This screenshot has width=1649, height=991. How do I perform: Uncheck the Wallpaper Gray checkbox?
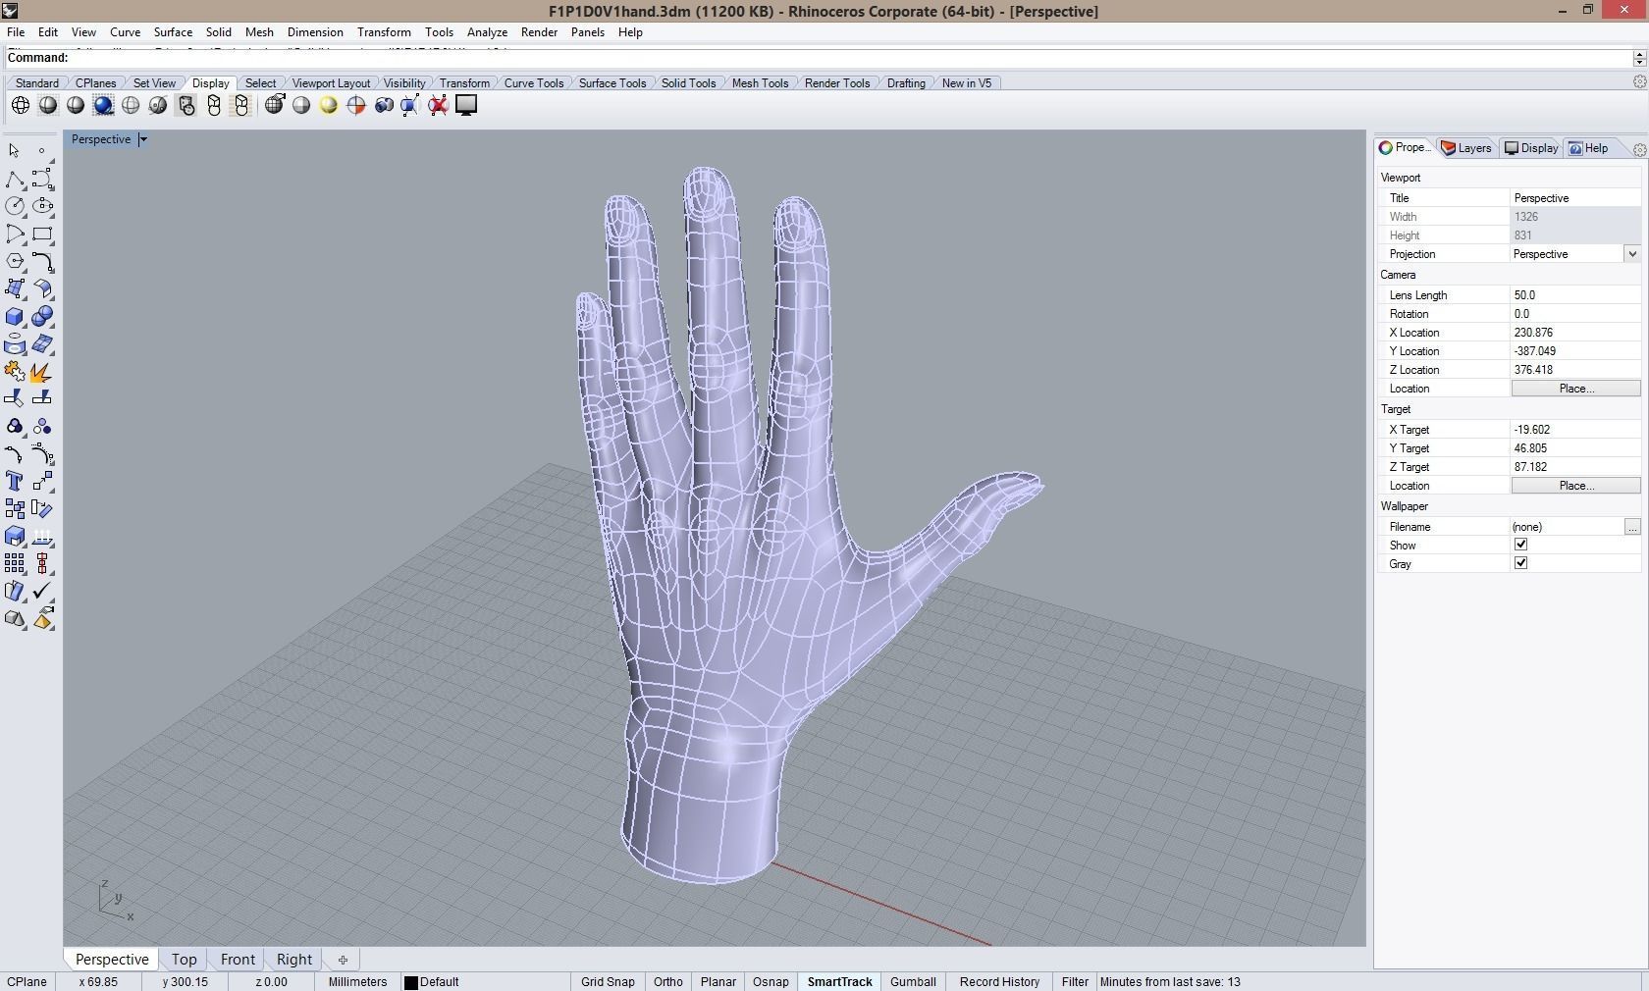[x=1520, y=563]
